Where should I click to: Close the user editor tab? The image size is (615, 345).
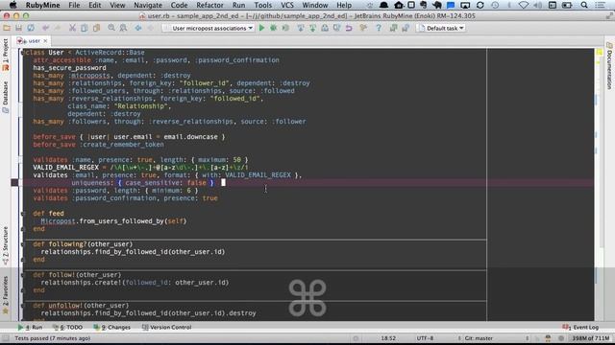[x=45, y=40]
